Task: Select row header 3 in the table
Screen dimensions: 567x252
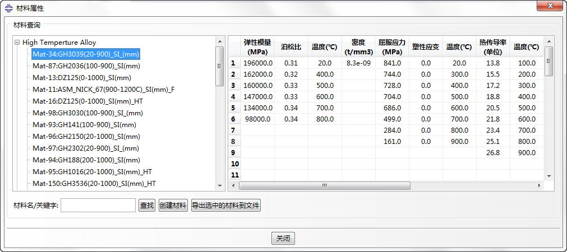Action: click(234, 86)
